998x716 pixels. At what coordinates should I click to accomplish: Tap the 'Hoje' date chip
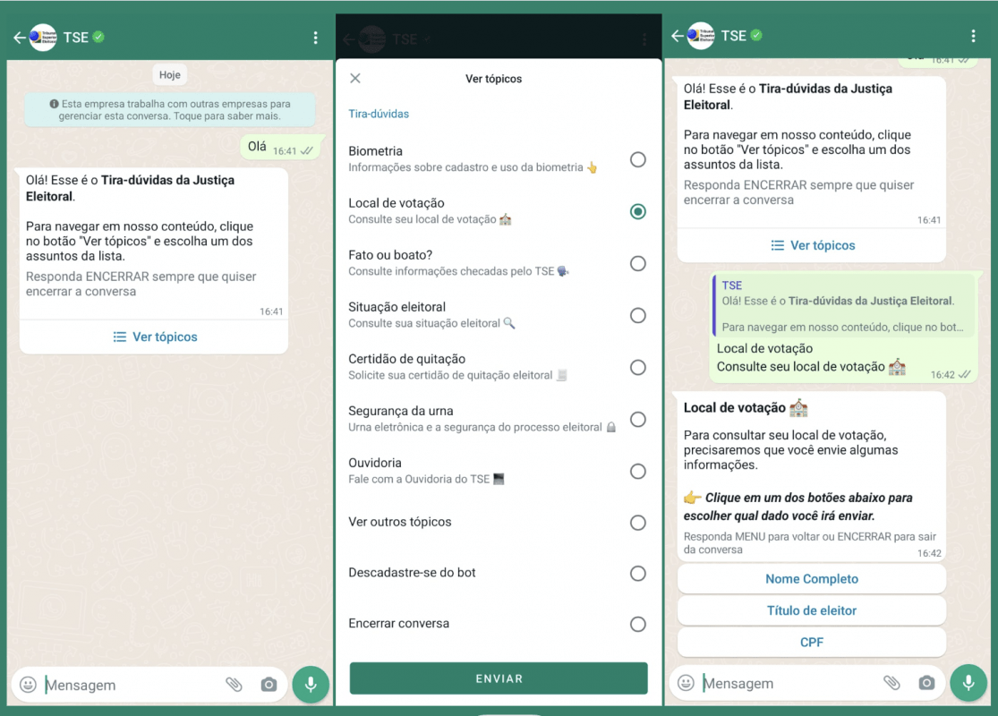coord(170,75)
